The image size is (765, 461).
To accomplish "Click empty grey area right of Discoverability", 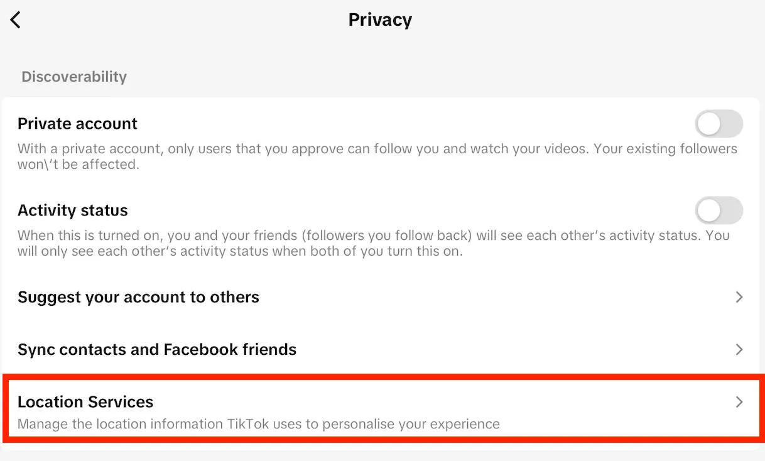I will pos(440,77).
